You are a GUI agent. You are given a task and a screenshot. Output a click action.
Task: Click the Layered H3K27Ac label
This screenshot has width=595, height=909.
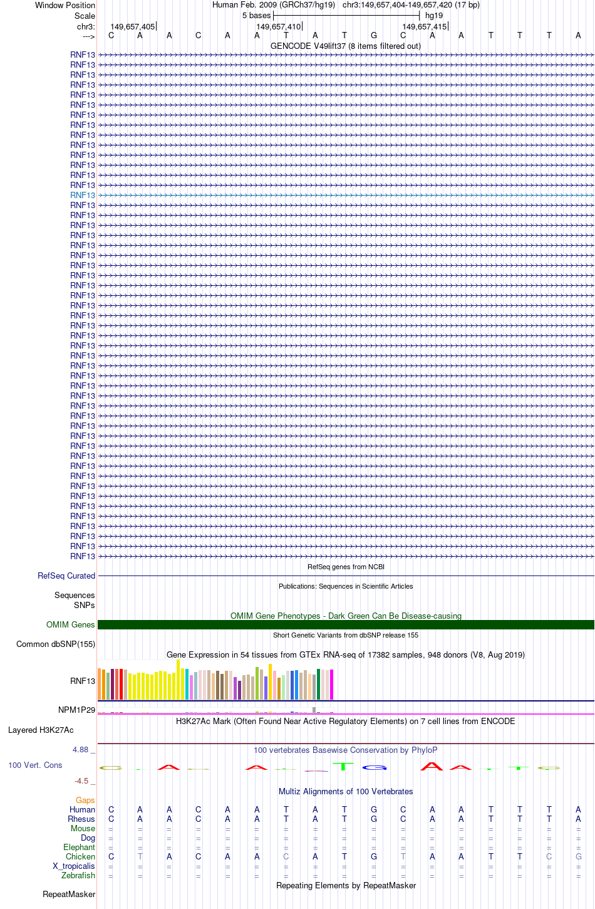pos(41,730)
